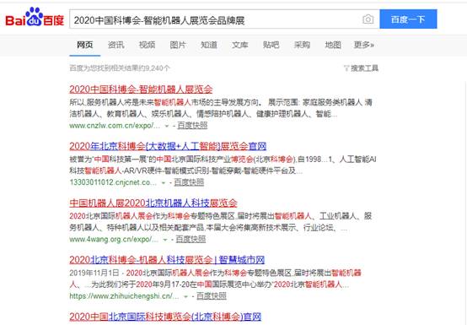Viewport: 467px width, 325px height.
Task: Switch to the 视频 tab
Action: click(147, 45)
